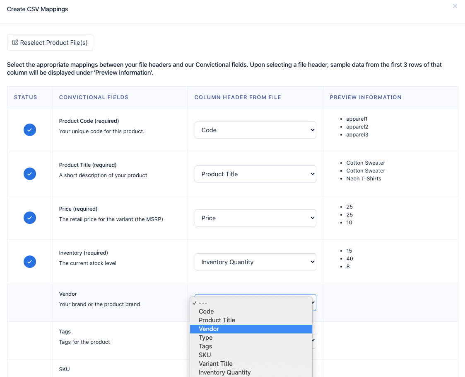Open the Product Title column header dropdown
Screen dimensions: 465x377
255,174
